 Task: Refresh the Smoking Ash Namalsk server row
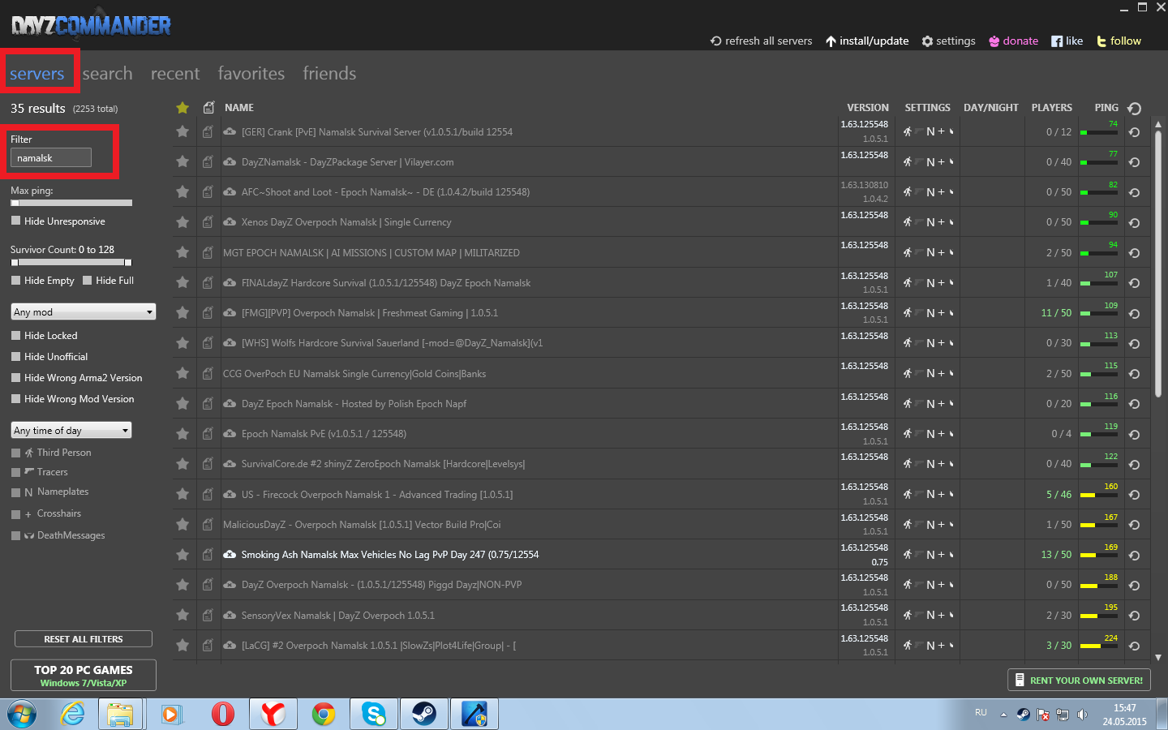coord(1134,556)
